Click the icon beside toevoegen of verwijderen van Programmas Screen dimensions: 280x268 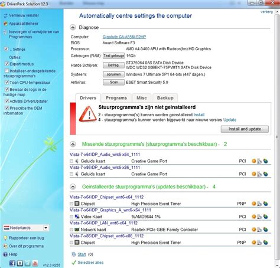click(x=5, y=32)
